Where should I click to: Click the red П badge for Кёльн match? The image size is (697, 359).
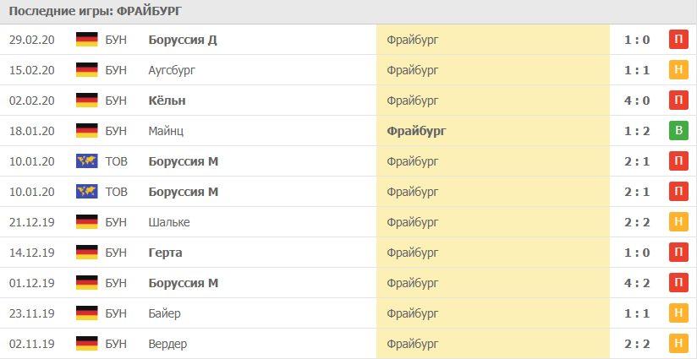tap(678, 101)
